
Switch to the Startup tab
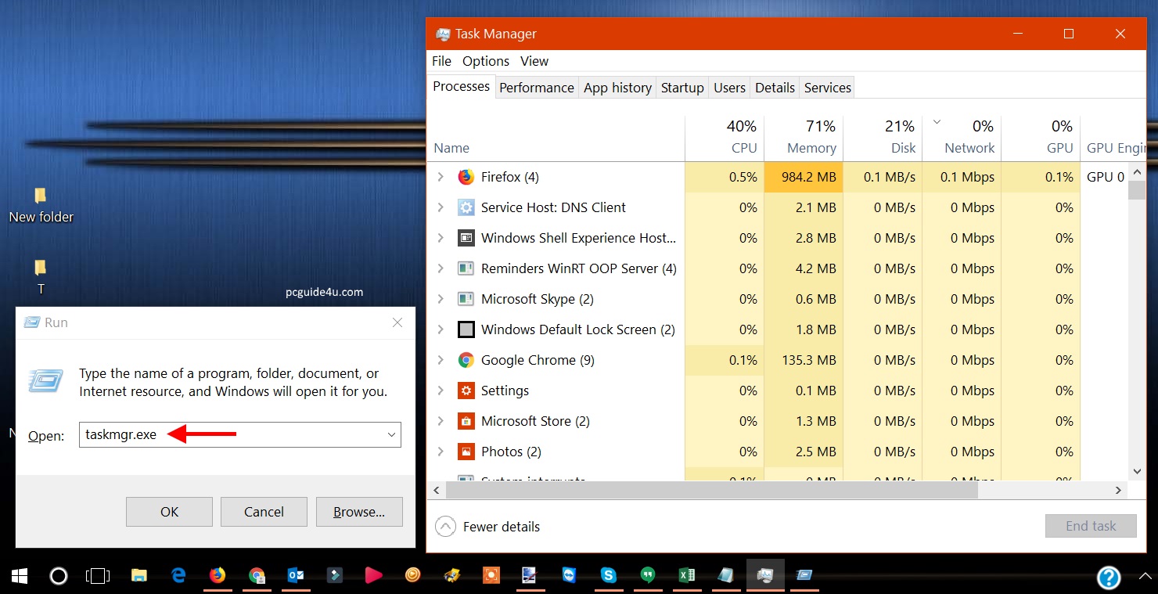pos(681,88)
